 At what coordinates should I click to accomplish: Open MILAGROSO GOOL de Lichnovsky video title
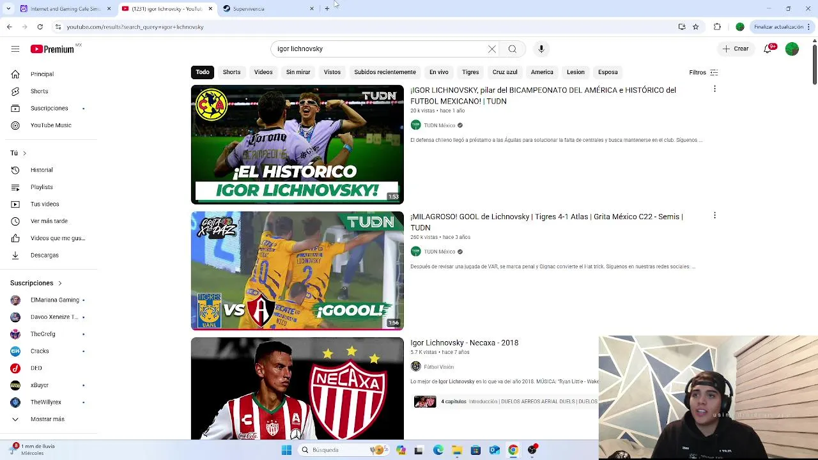click(x=546, y=222)
